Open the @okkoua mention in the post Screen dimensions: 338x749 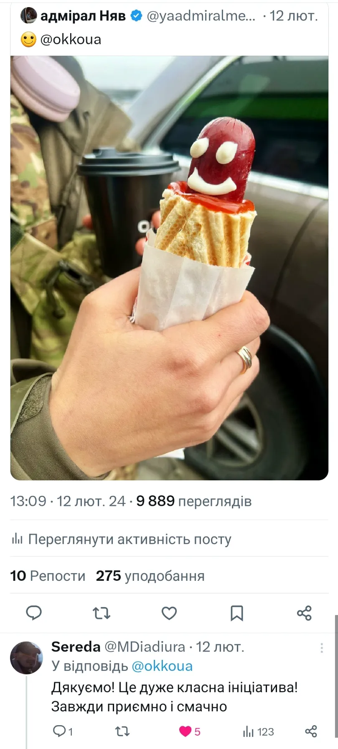click(71, 39)
